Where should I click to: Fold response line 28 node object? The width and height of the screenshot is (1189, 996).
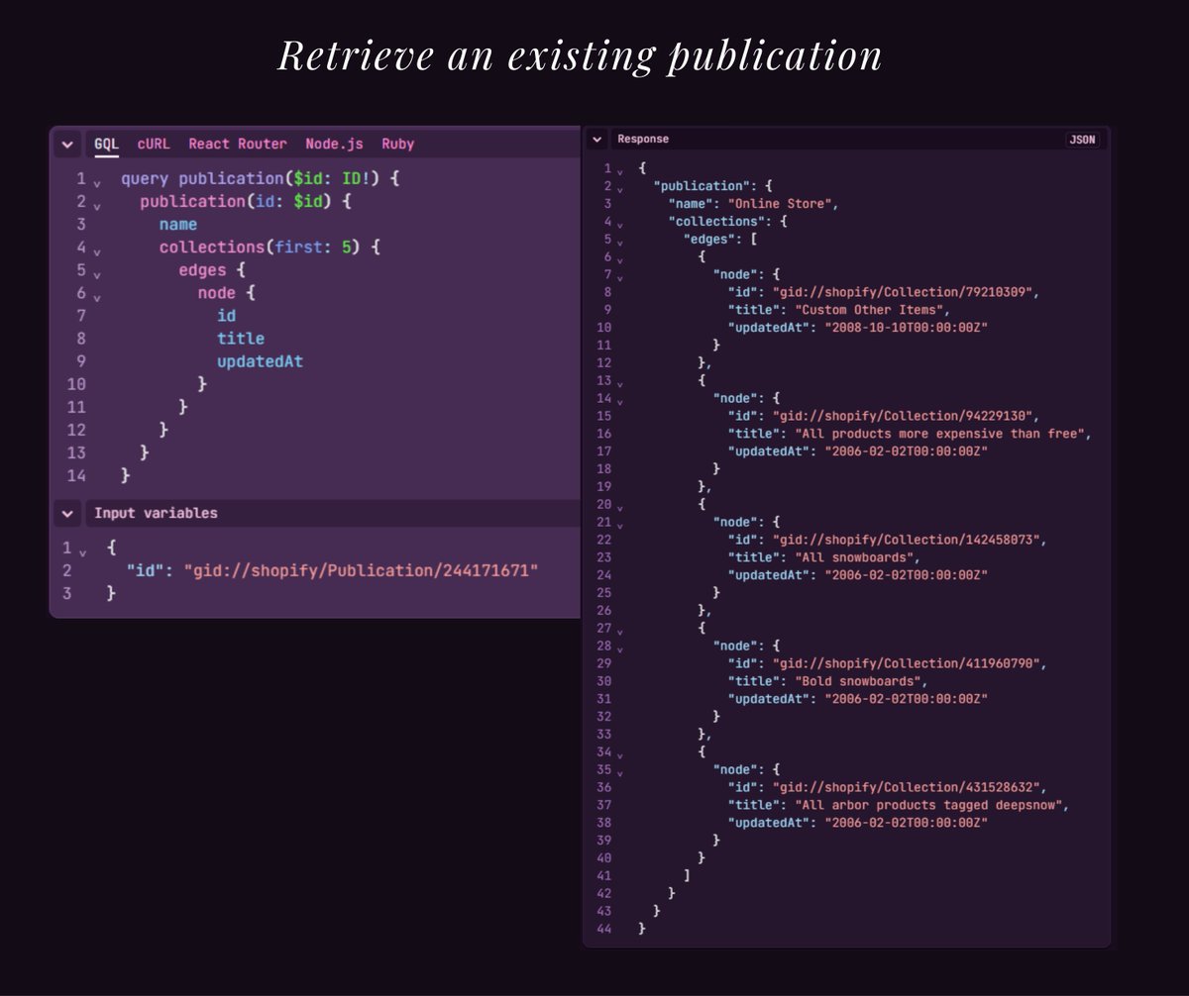[x=620, y=648]
